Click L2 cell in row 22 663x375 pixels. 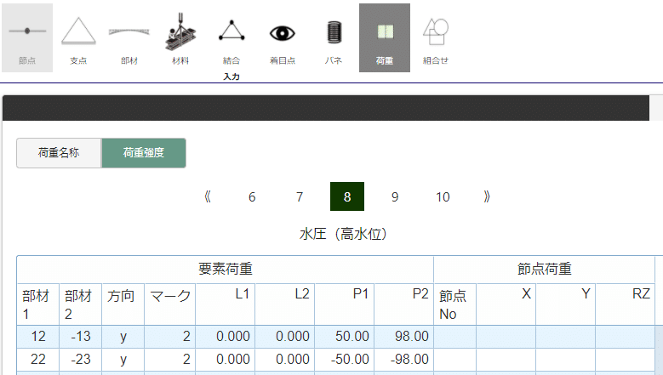point(285,360)
